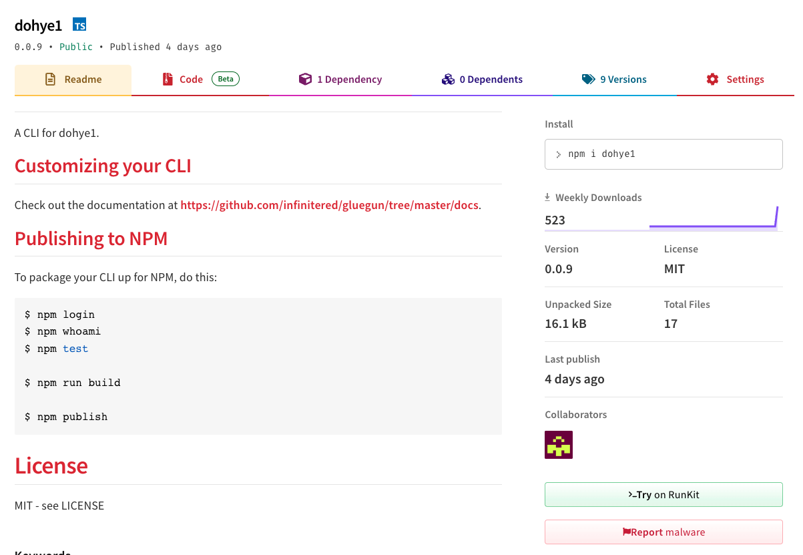Go to the Settings tab

(735, 79)
